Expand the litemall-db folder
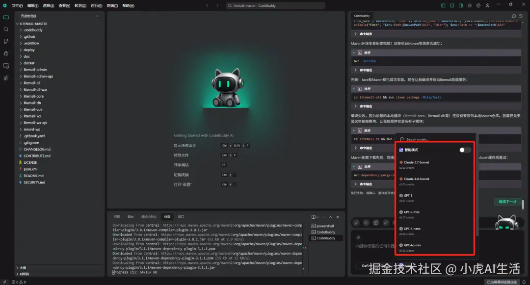The image size is (530, 285). tap(59, 103)
